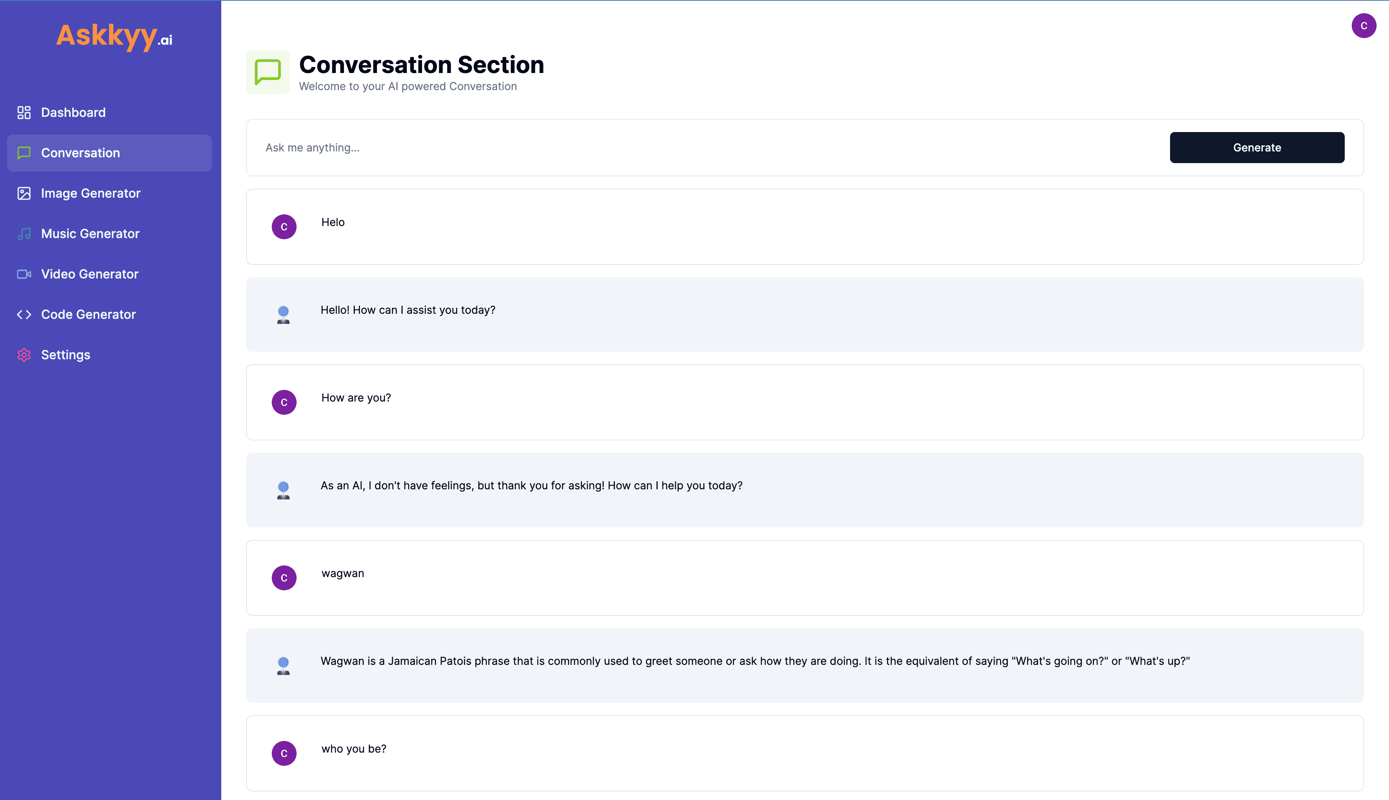This screenshot has height=800, width=1389.
Task: Click the Code Generator brackets icon
Action: coord(24,314)
